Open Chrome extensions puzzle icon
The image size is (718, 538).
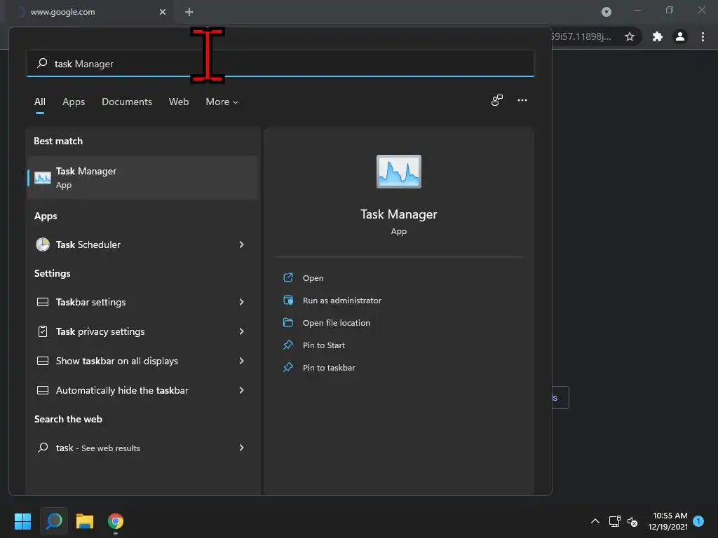[657, 36]
